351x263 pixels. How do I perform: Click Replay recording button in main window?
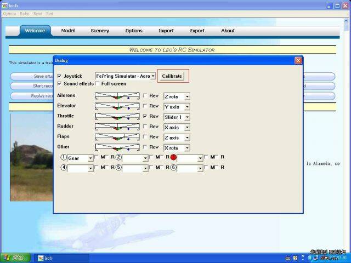[x=32, y=96]
